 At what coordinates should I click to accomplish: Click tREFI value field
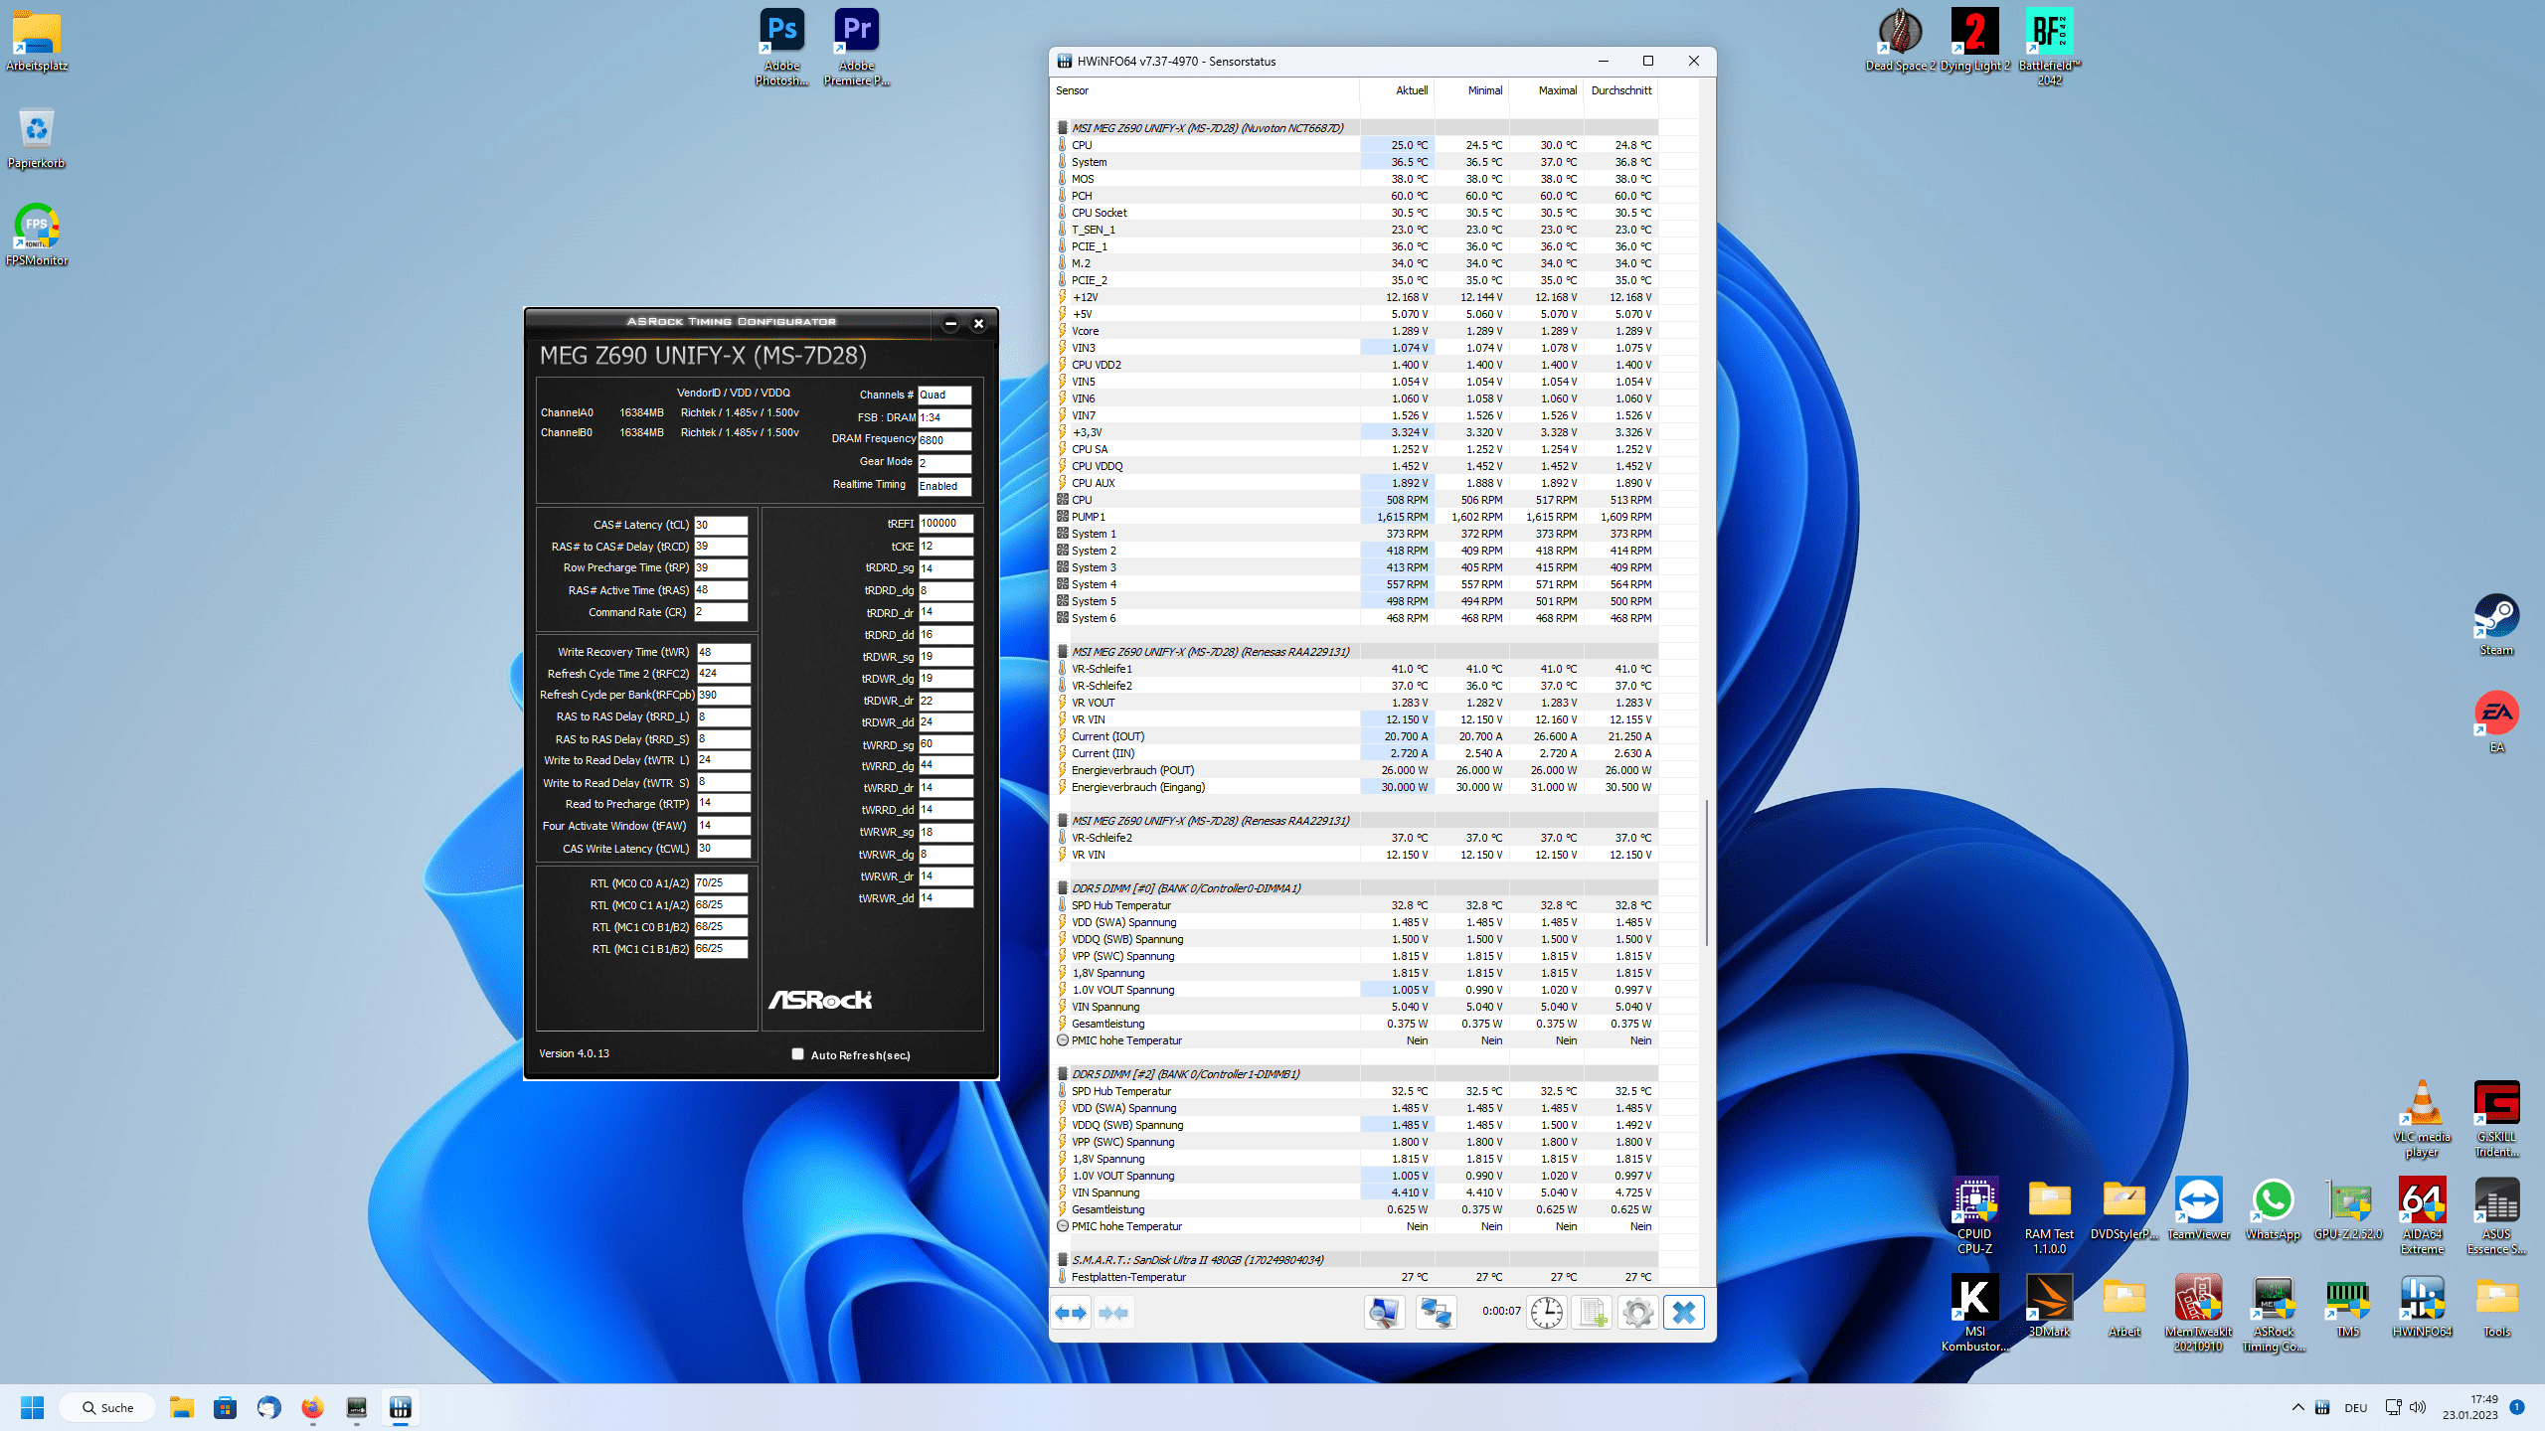coord(945,523)
